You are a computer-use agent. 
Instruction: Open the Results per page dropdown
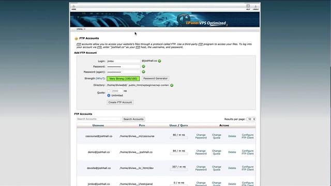pos(251,119)
